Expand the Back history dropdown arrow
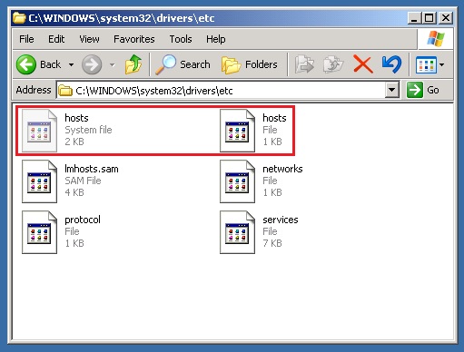The width and height of the screenshot is (464, 352). [71, 64]
